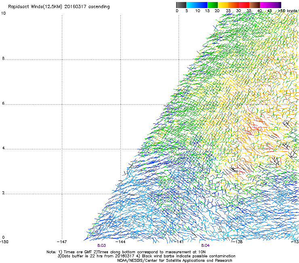Click the latitude axis label "2"
The width and height of the screenshot is (299, 263).
3,193
